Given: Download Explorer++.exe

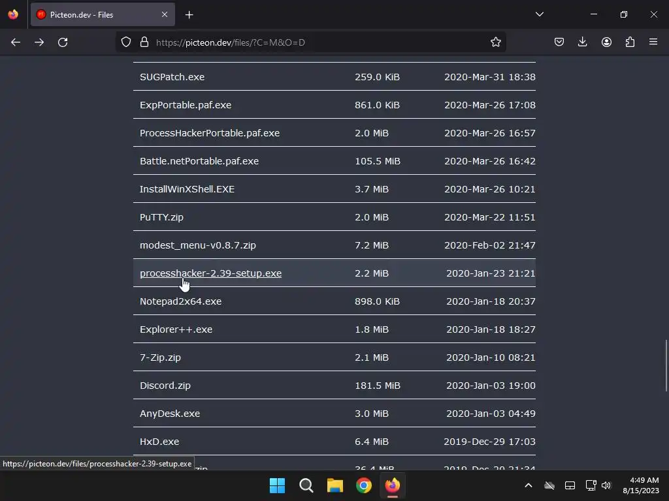Looking at the screenshot, I should click(176, 329).
